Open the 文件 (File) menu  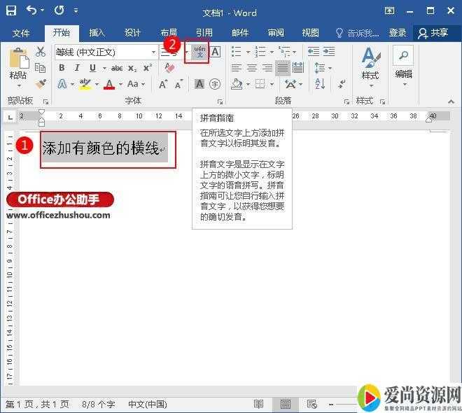[21, 33]
